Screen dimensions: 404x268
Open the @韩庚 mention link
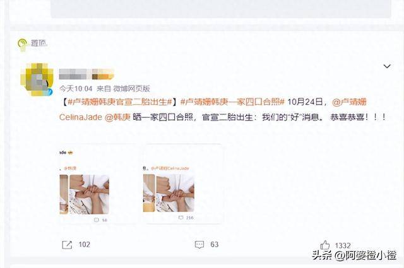117,117
